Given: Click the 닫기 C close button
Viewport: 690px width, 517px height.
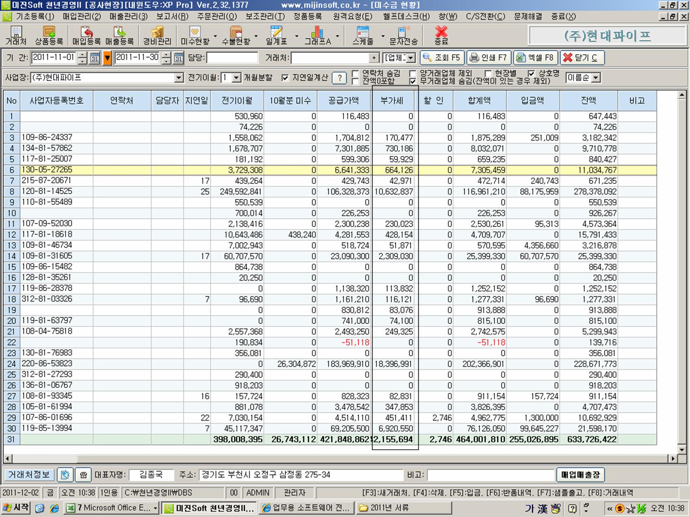Looking at the screenshot, I should click(x=582, y=58).
